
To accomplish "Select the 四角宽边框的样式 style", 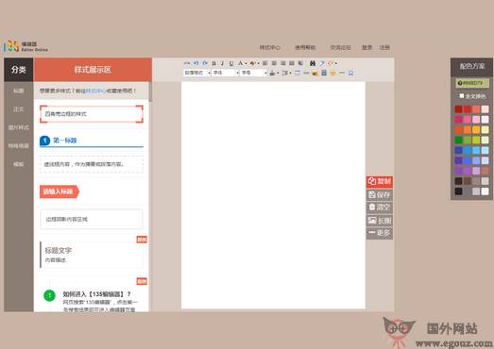I will pyautogui.click(x=92, y=114).
